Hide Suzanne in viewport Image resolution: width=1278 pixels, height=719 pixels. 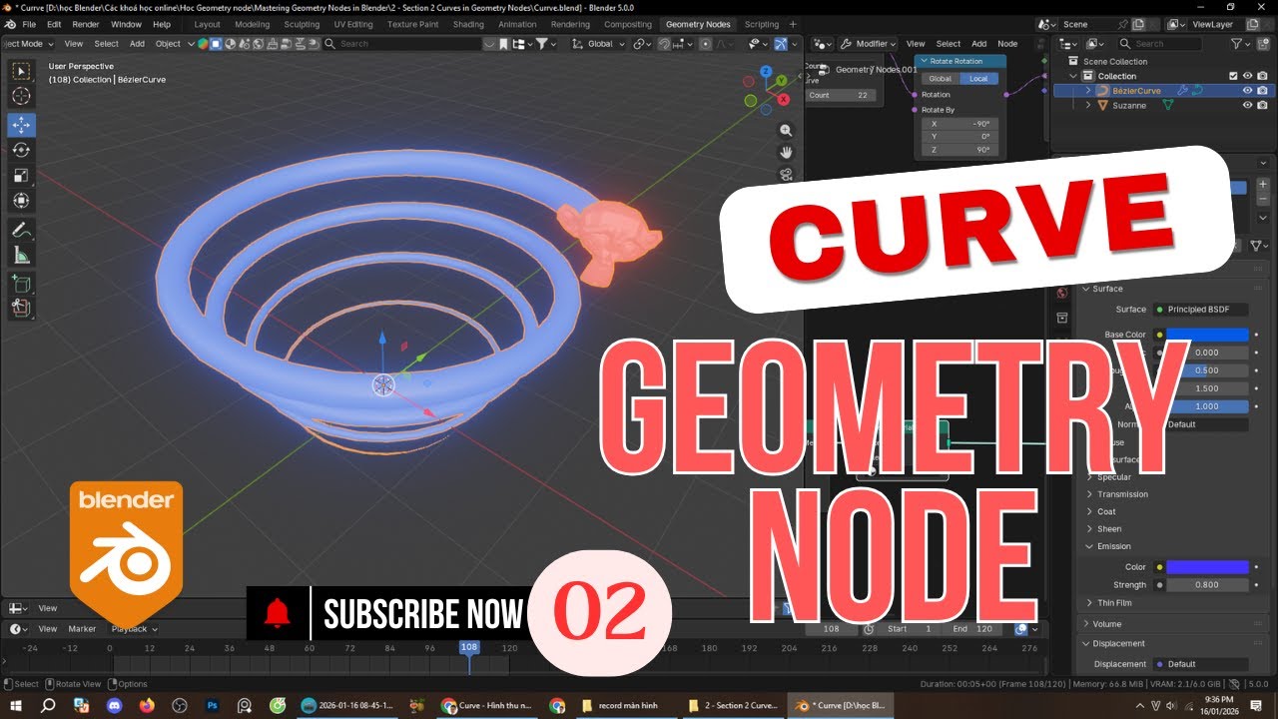1247,105
